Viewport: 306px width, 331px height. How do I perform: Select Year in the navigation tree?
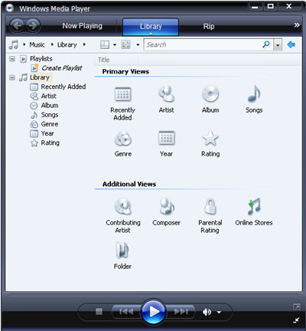point(47,133)
